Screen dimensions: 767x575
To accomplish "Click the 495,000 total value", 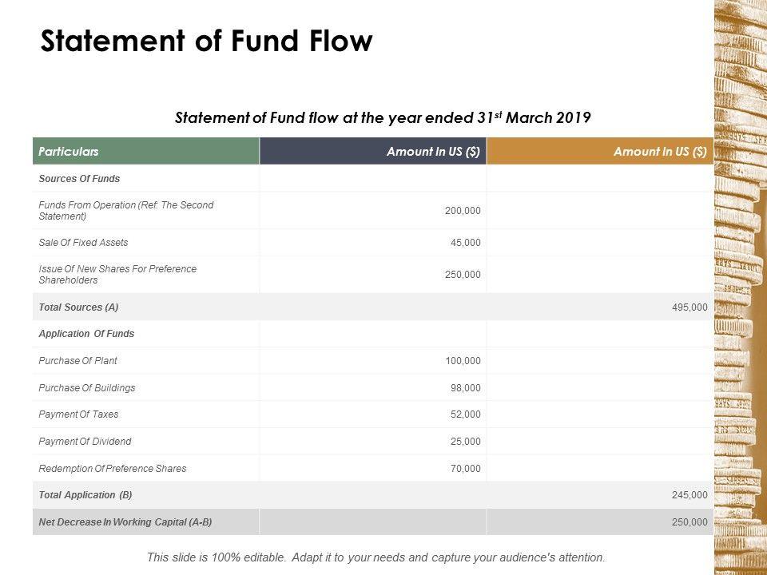I will pos(690,307).
